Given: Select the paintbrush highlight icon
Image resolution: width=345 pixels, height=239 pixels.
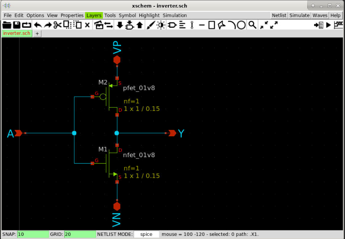Looking at the screenshot, I should (151, 25).
